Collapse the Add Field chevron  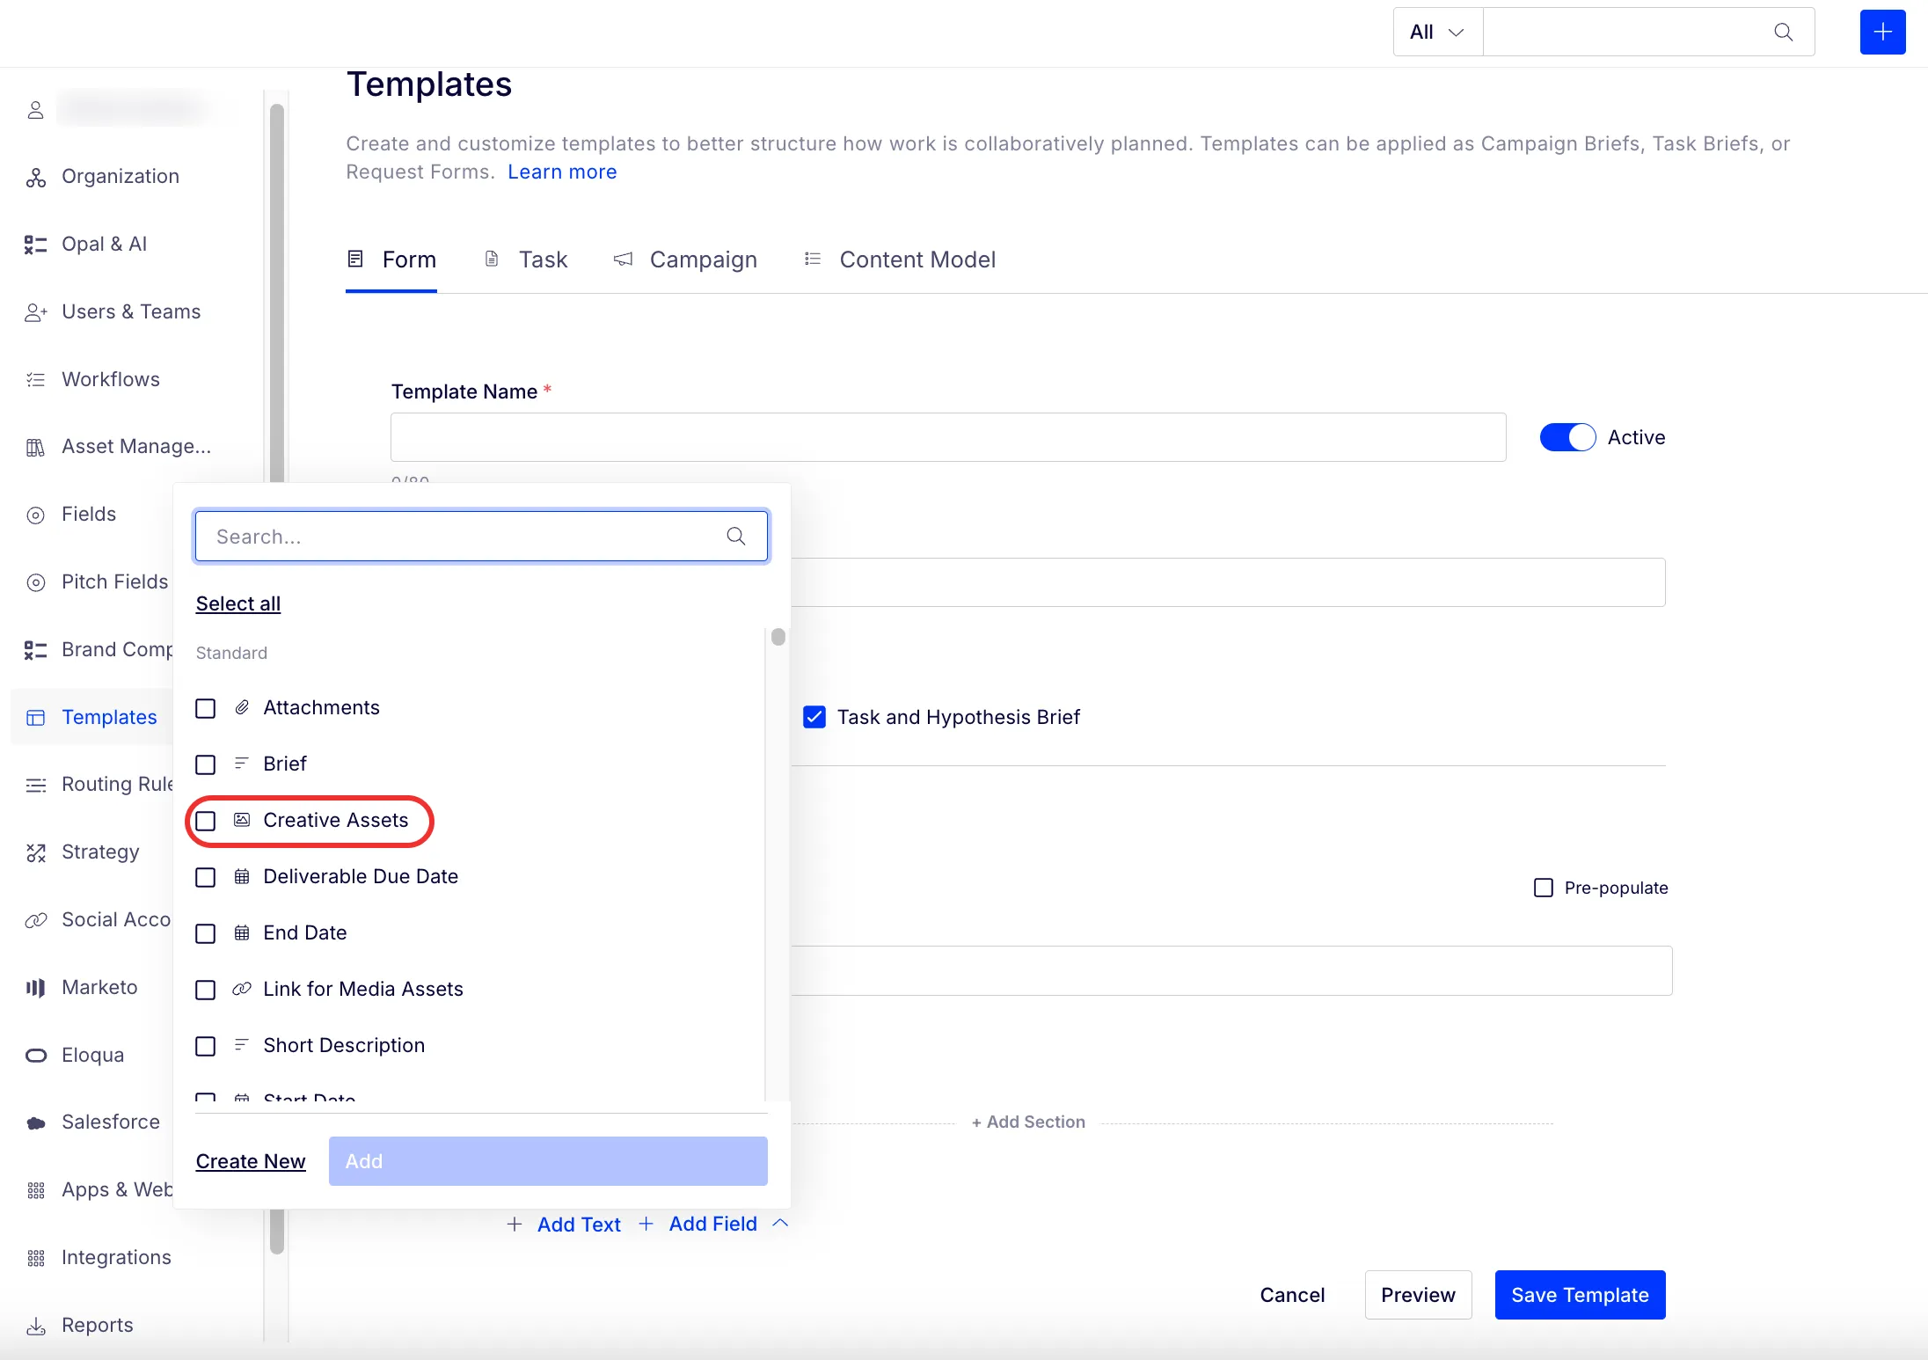pos(780,1224)
